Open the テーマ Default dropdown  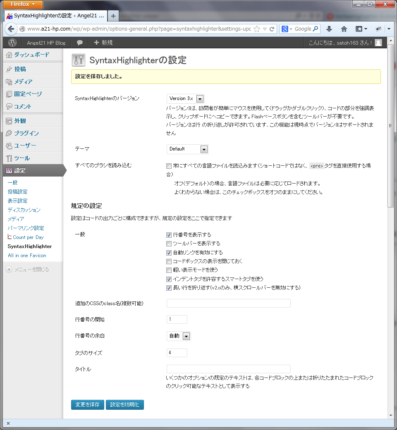(188, 149)
